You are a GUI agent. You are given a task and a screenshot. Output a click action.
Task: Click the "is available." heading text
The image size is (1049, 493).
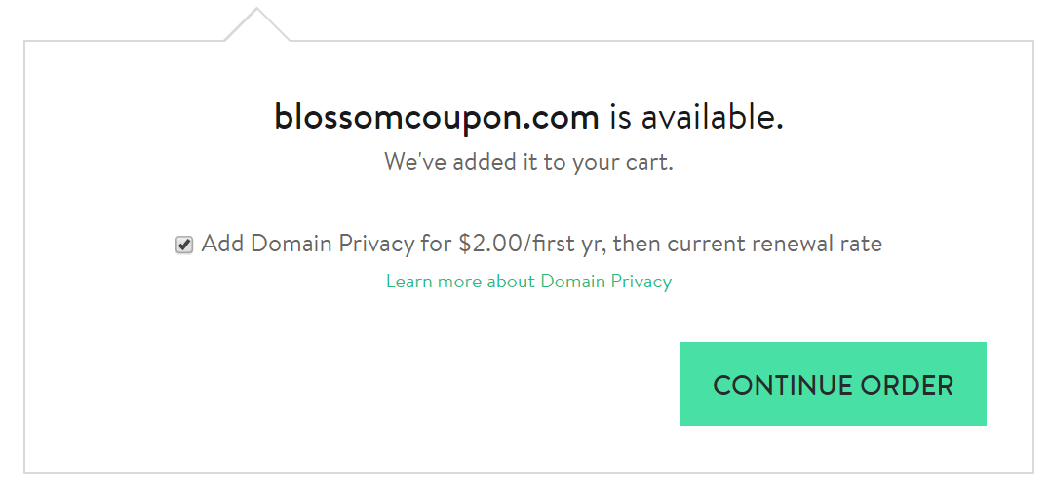tap(696, 118)
